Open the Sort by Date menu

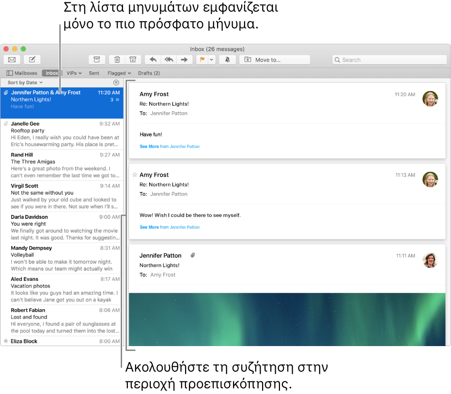(x=25, y=82)
